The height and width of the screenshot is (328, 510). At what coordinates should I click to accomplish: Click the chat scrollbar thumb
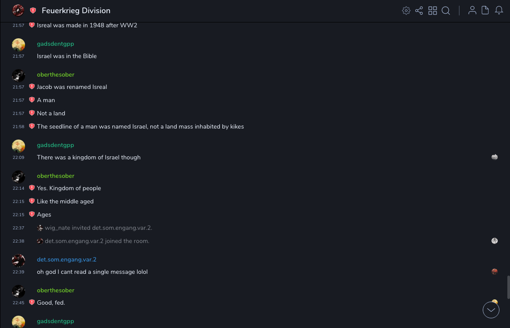tap(508, 287)
